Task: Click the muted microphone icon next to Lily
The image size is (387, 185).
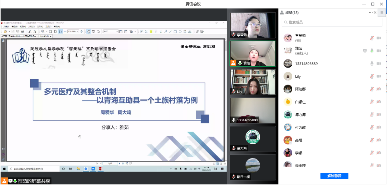Action: [x=372, y=76]
